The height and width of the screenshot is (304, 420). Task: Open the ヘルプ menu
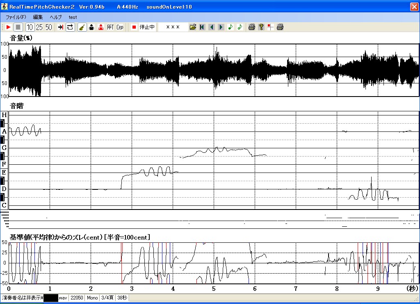click(x=56, y=17)
